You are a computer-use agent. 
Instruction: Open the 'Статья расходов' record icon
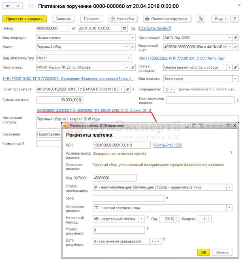235,67
